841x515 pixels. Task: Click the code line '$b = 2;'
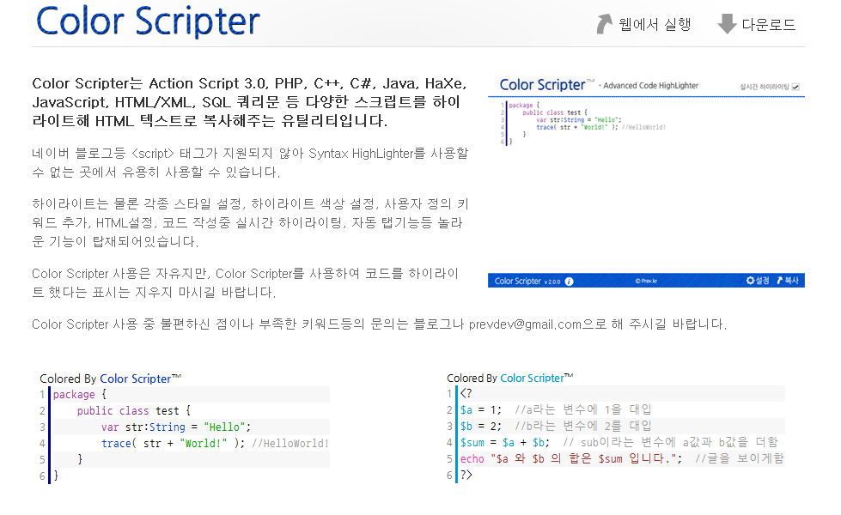click(x=480, y=426)
